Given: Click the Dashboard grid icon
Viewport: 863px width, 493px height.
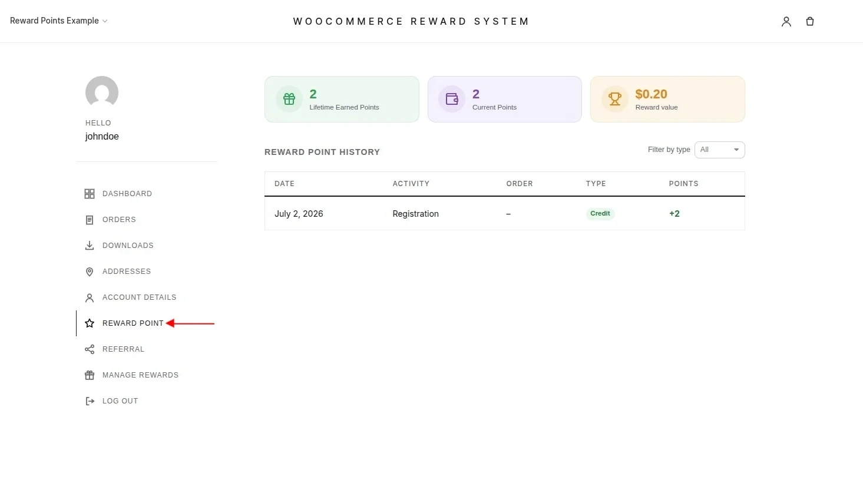Looking at the screenshot, I should point(90,194).
